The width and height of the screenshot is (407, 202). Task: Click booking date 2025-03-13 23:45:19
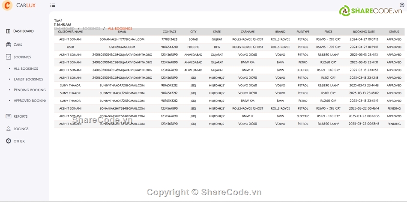point(364,101)
